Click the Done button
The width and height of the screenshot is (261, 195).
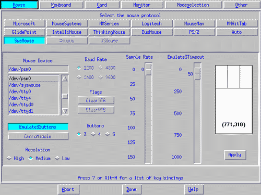pos(132,189)
